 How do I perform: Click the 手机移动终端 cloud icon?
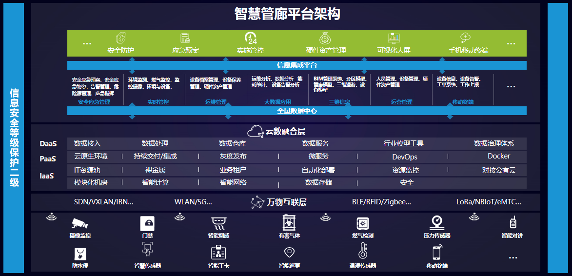pos(466,38)
